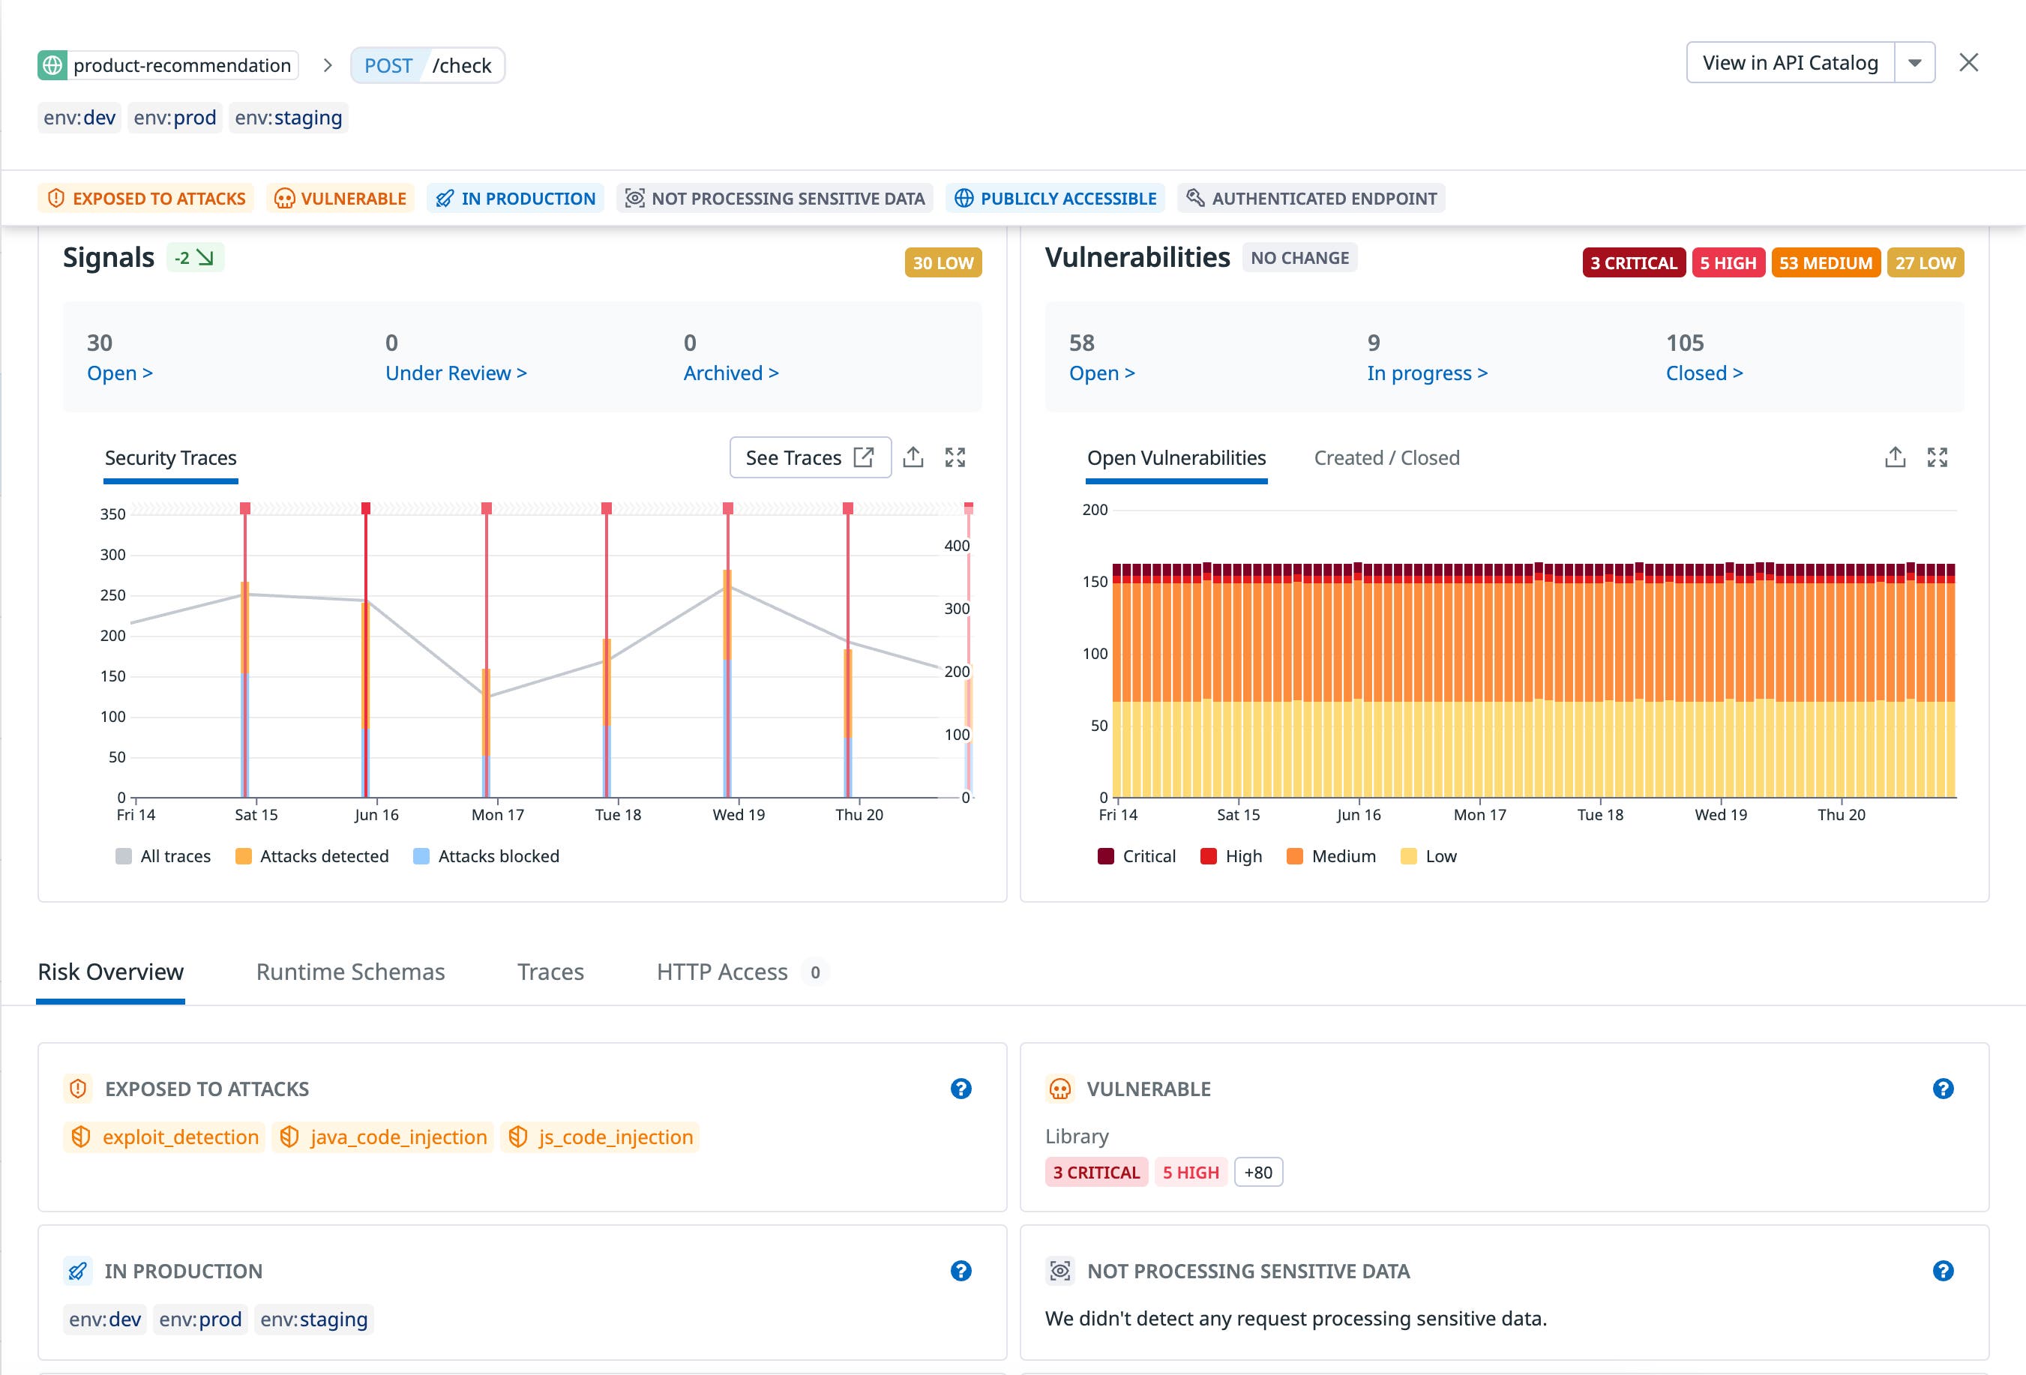Screen dimensions: 2026x1375
Task: Open the help icon on IN PRODUCTION card
Action: [961, 1272]
